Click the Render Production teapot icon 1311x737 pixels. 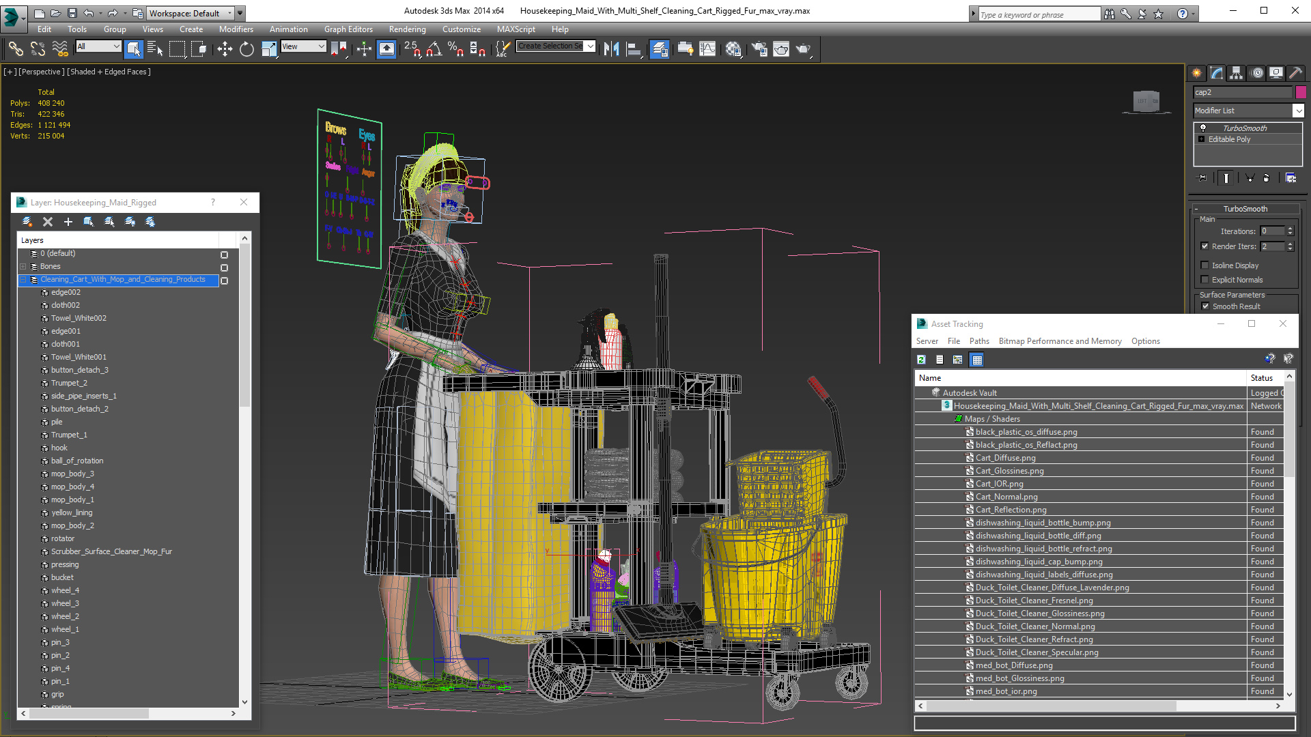pyautogui.click(x=804, y=48)
